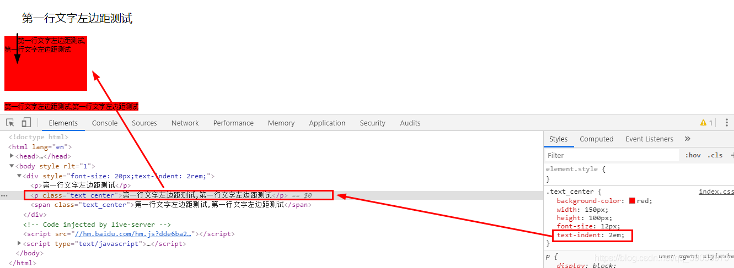Open the Network tab
This screenshot has height=268, width=734.
[185, 123]
